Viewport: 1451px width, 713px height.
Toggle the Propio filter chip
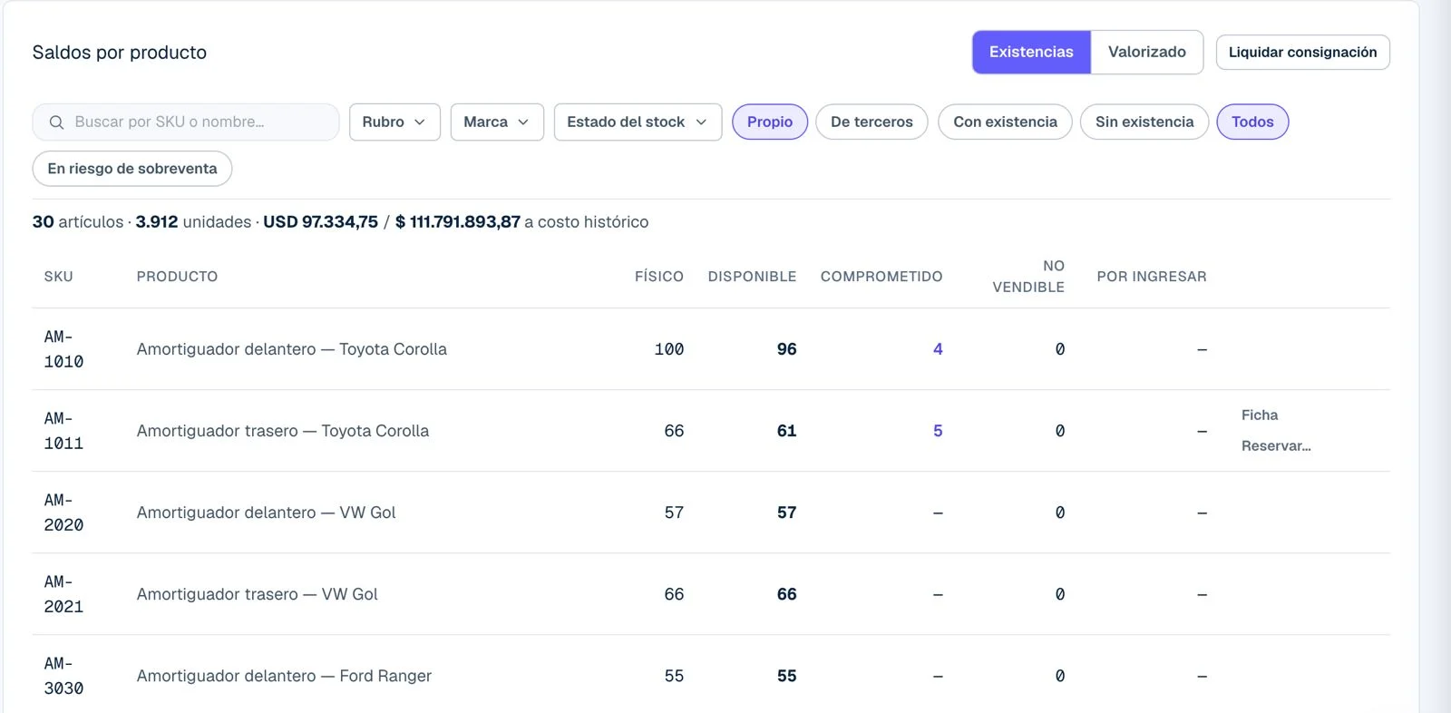tap(770, 122)
